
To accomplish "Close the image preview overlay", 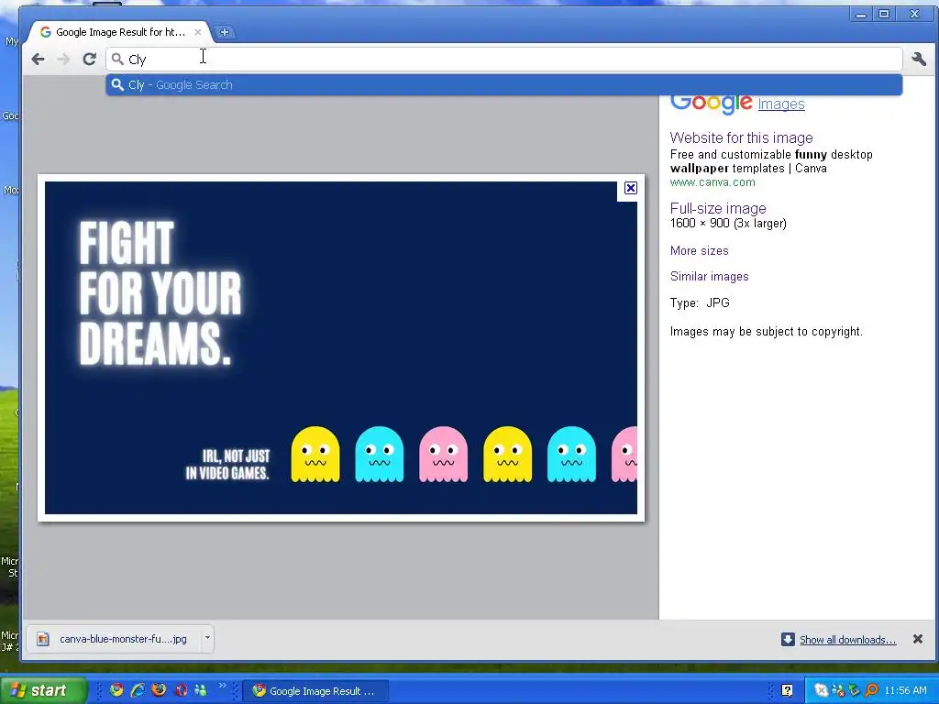I will [631, 188].
